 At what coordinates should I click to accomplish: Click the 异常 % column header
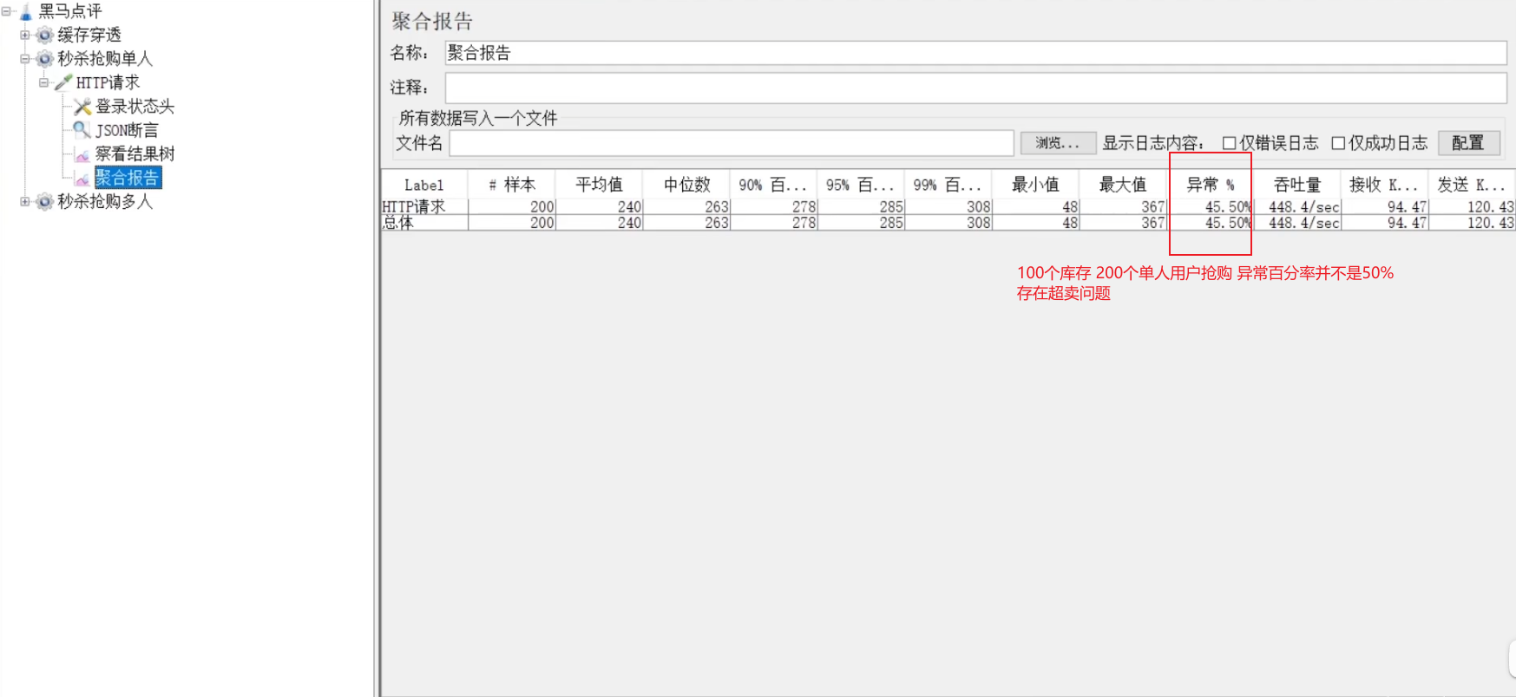pyautogui.click(x=1211, y=185)
